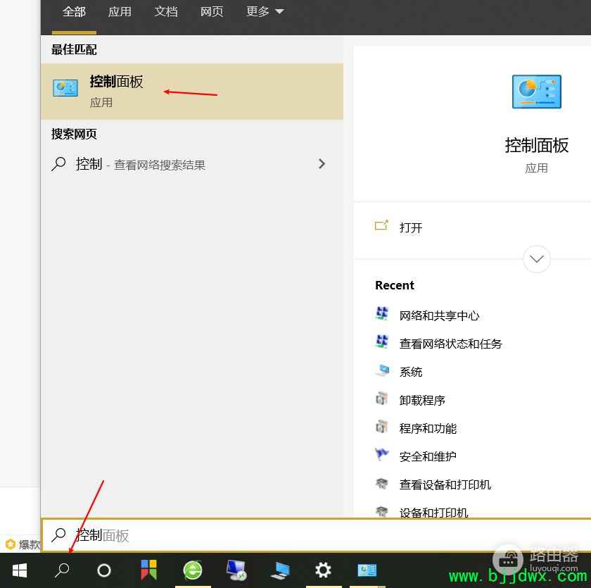Open the green 360 browser taskbar icon
The height and width of the screenshot is (588, 591).
click(x=193, y=570)
